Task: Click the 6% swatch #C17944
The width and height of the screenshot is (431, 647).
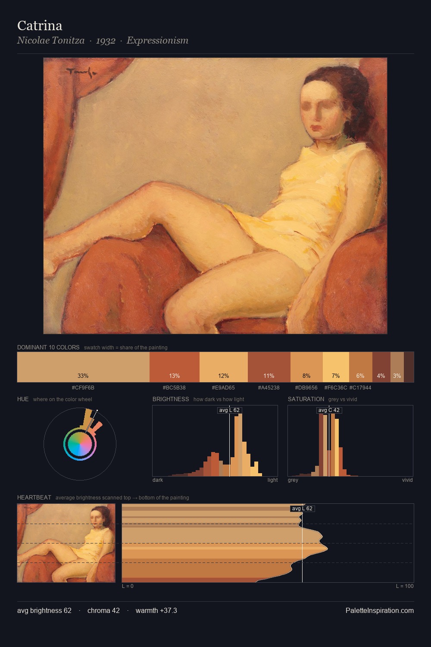Action: (361, 367)
